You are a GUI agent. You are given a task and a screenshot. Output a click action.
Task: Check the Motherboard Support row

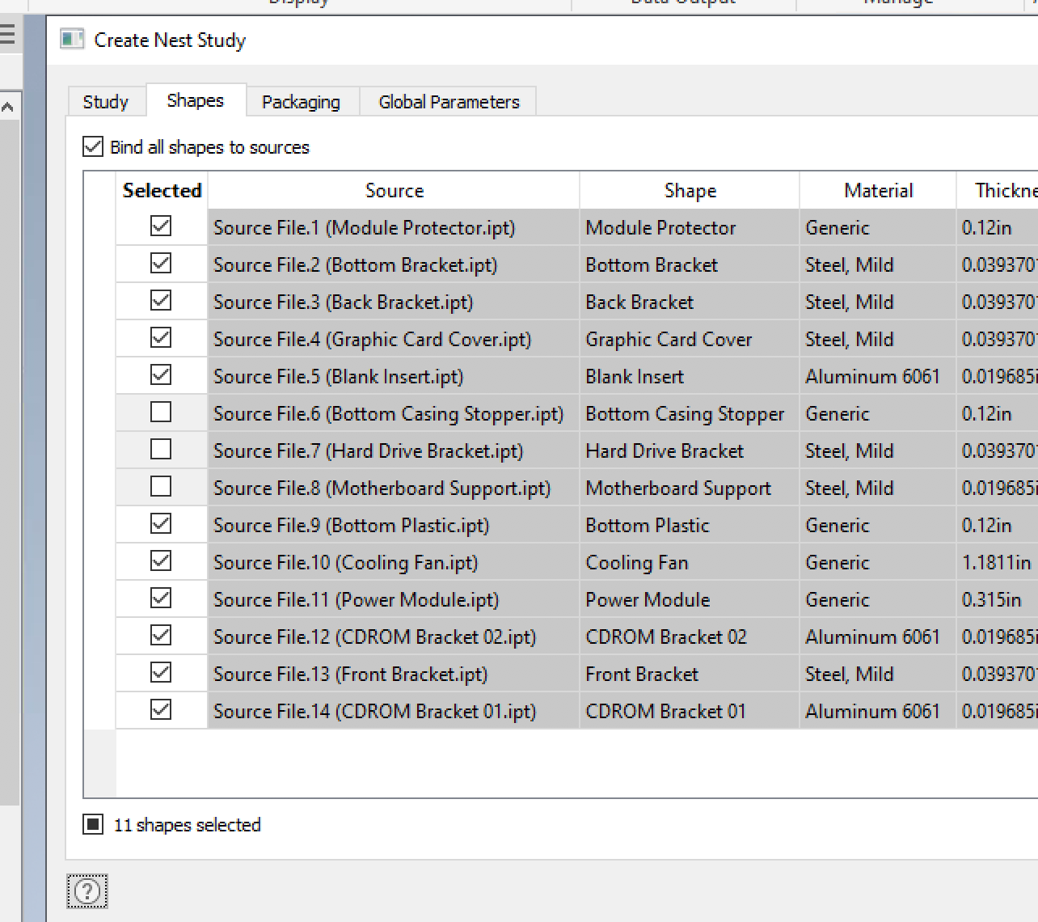tap(161, 486)
